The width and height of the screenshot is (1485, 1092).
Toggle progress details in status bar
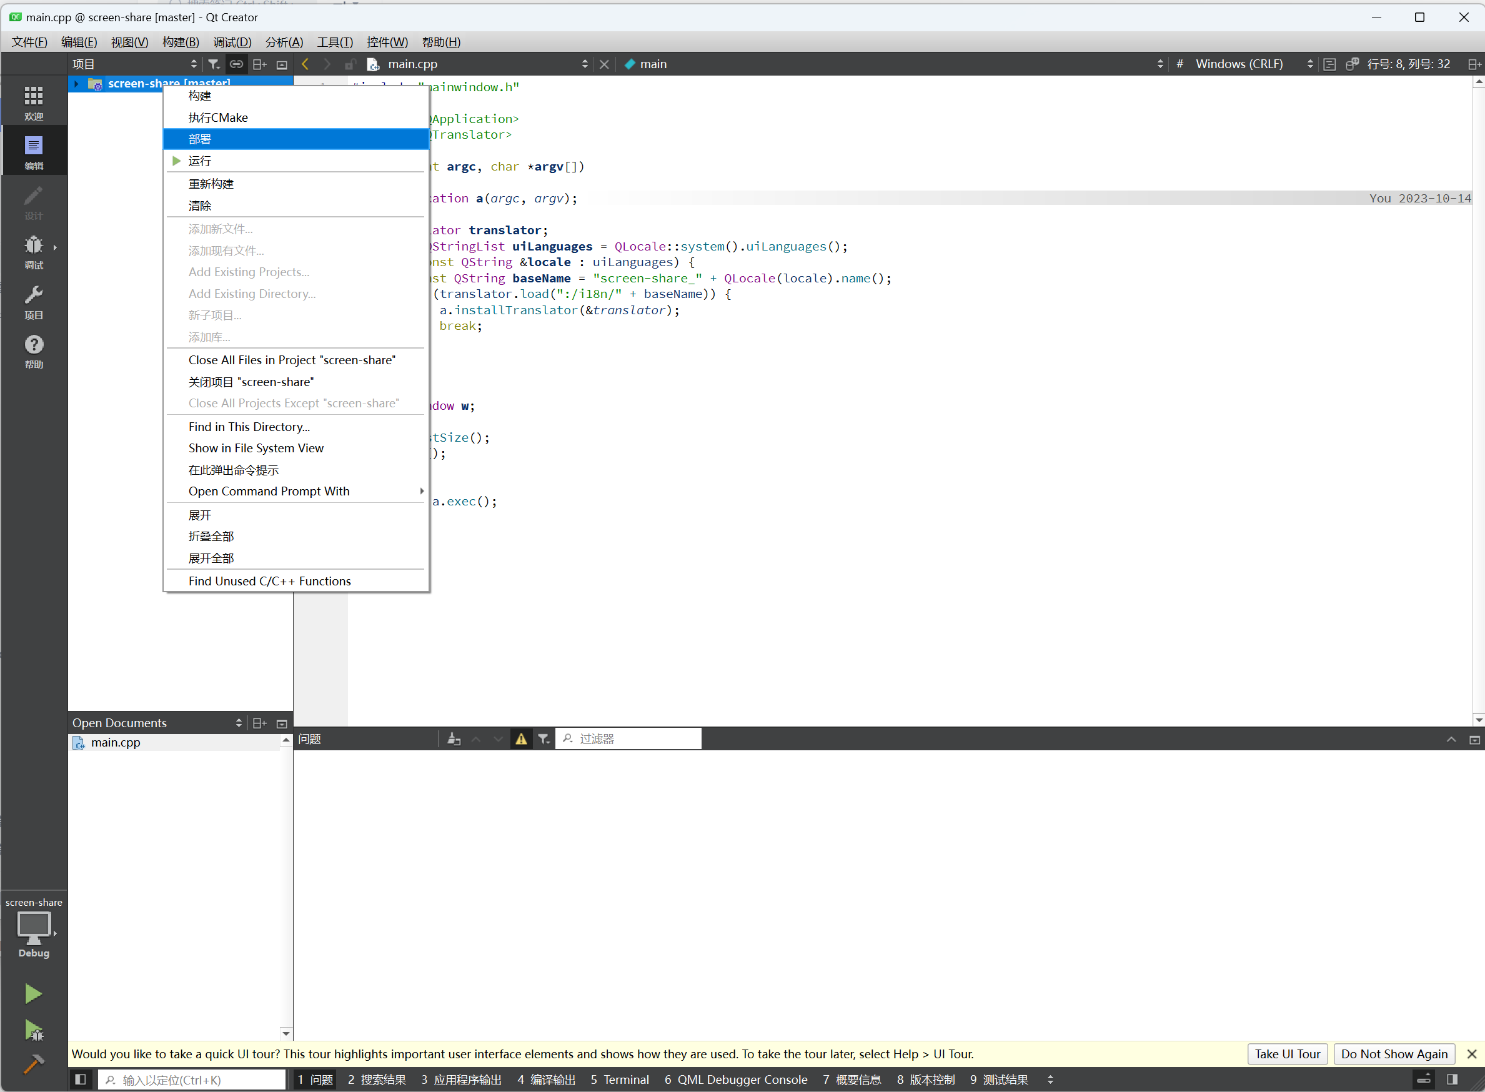point(1424,1080)
